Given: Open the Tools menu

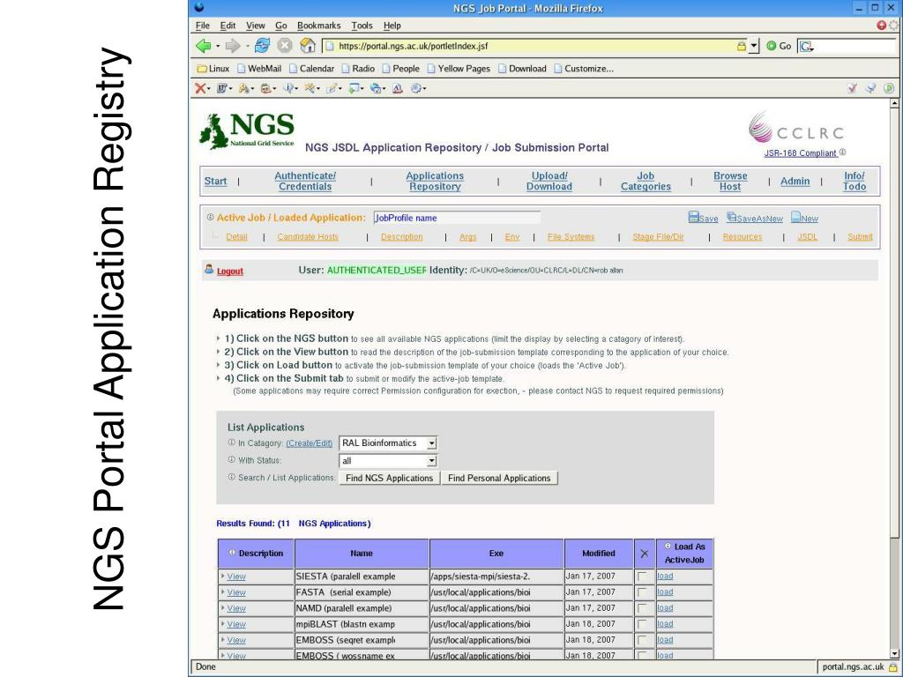Looking at the screenshot, I should click(x=362, y=26).
